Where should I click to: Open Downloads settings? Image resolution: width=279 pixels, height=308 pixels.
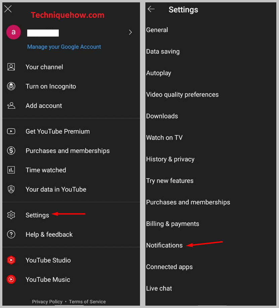162,116
